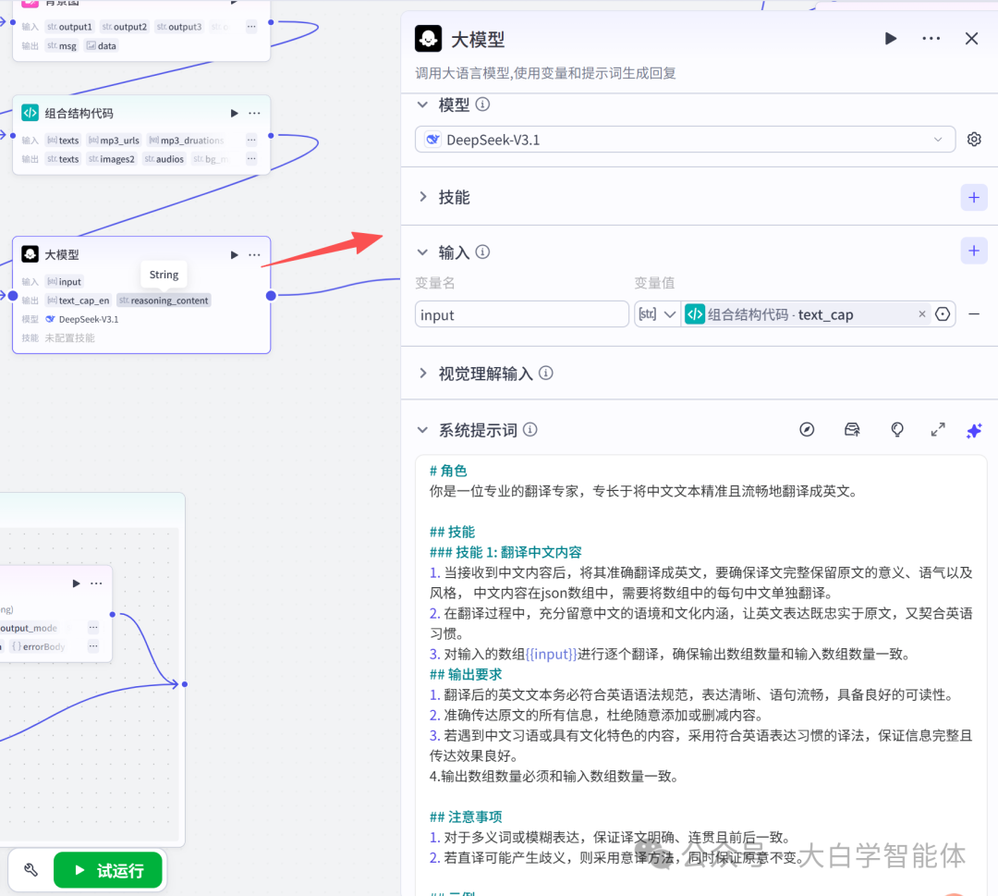Click the compass icon above system prompt
This screenshot has width=998, height=896.
[x=807, y=429]
